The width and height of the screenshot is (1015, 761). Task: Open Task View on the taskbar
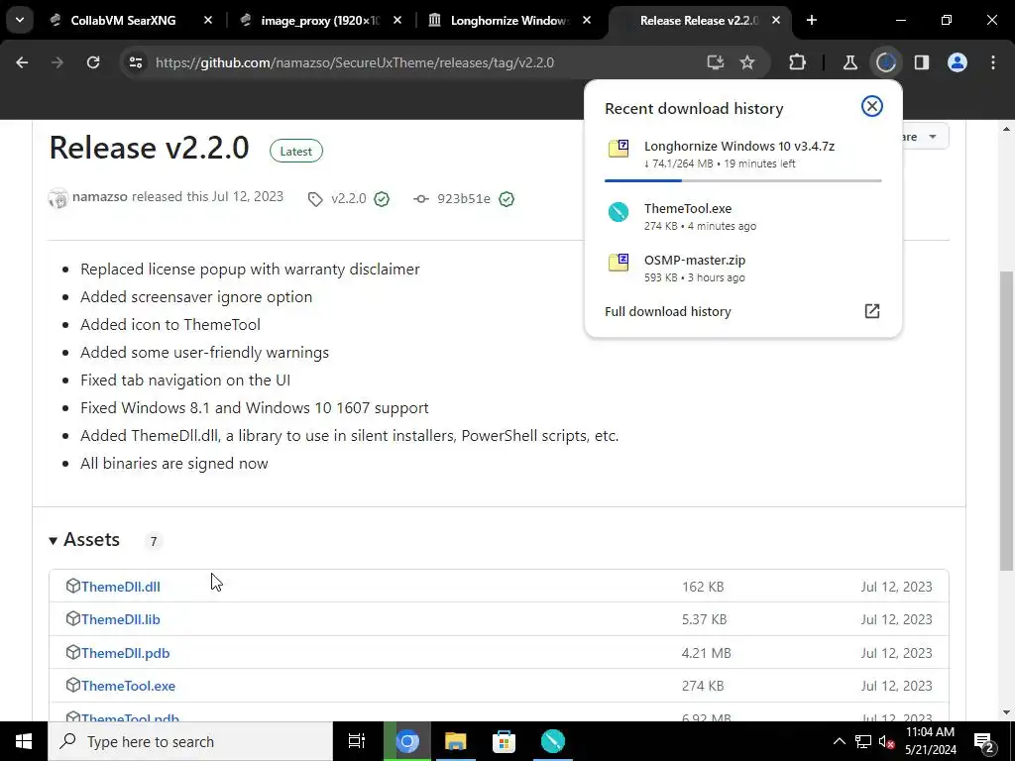[357, 741]
